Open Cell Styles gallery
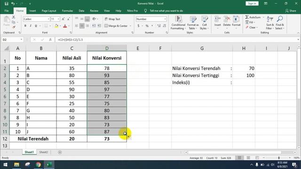The image size is (301, 169). coord(204,23)
